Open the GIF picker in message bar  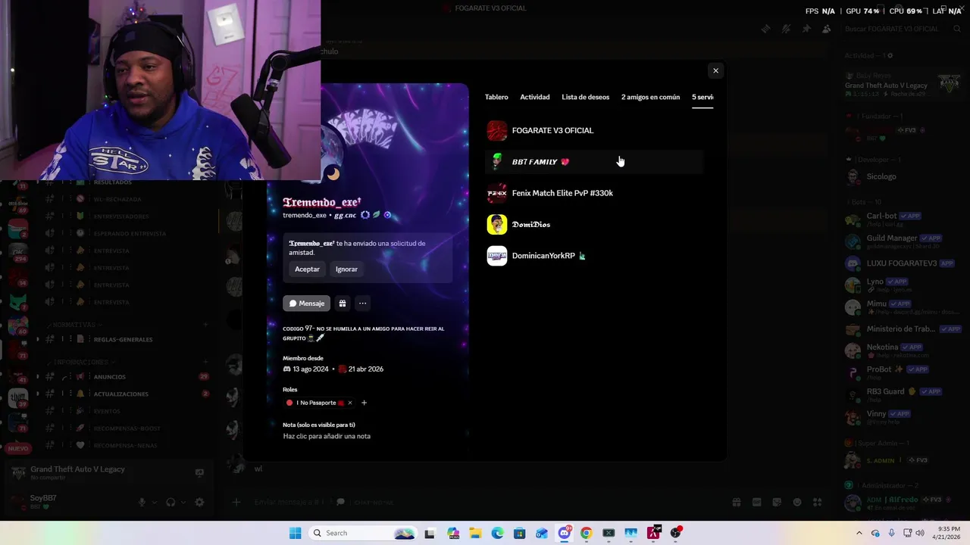coord(756,502)
